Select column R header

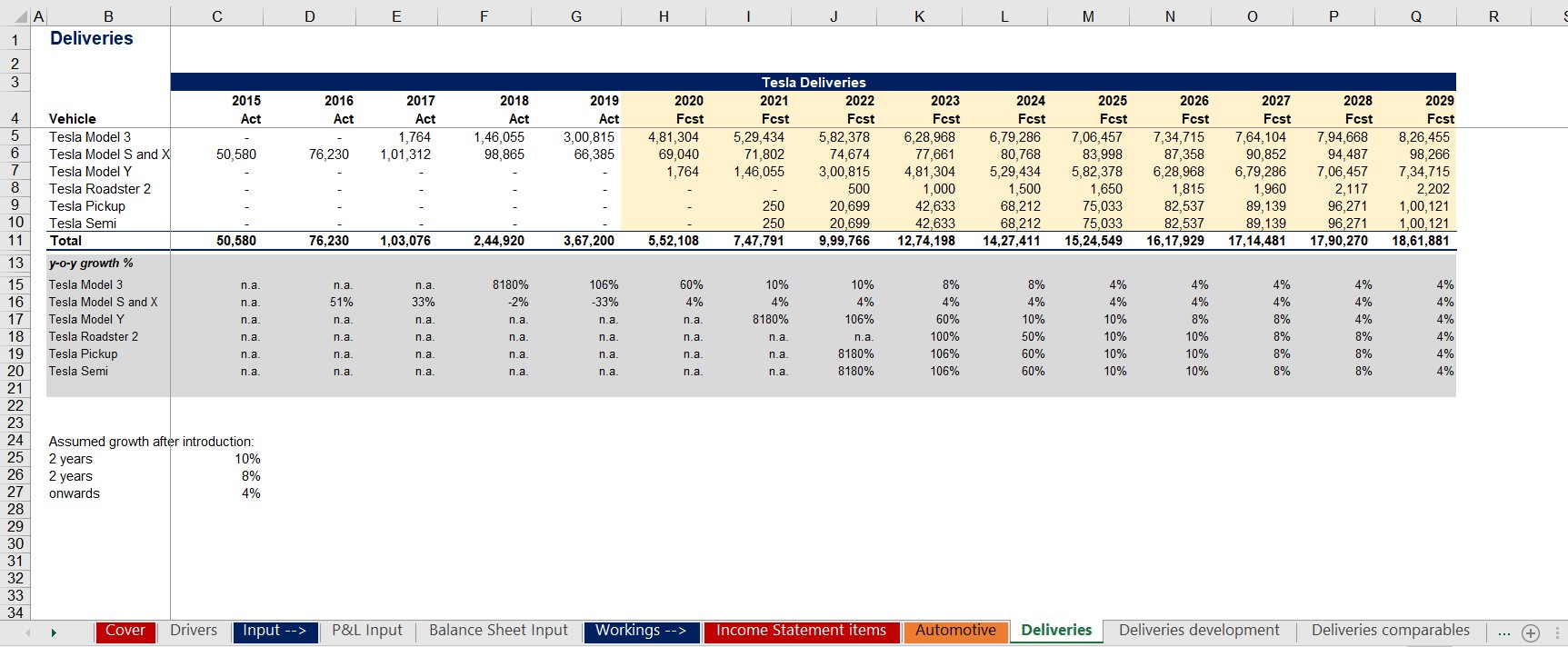pos(1493,16)
